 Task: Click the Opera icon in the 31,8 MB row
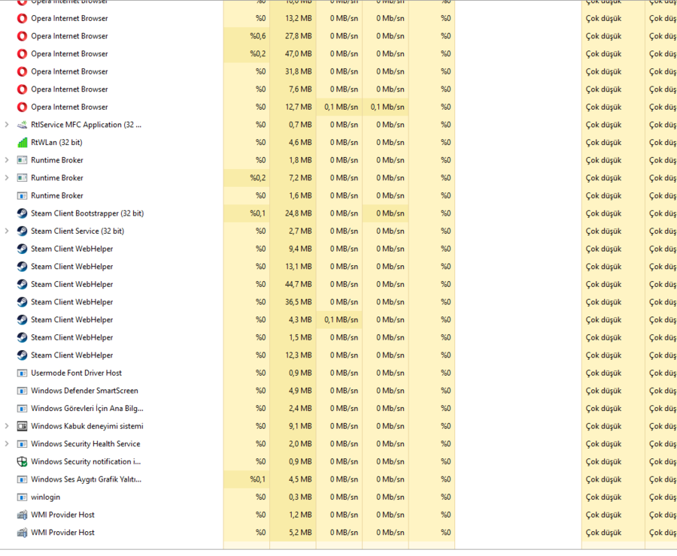pos(22,71)
